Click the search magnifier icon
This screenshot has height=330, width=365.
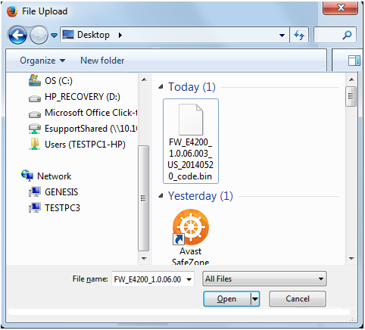tap(347, 35)
